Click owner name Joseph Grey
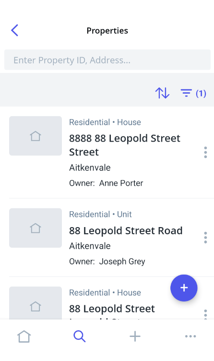 click(122, 262)
